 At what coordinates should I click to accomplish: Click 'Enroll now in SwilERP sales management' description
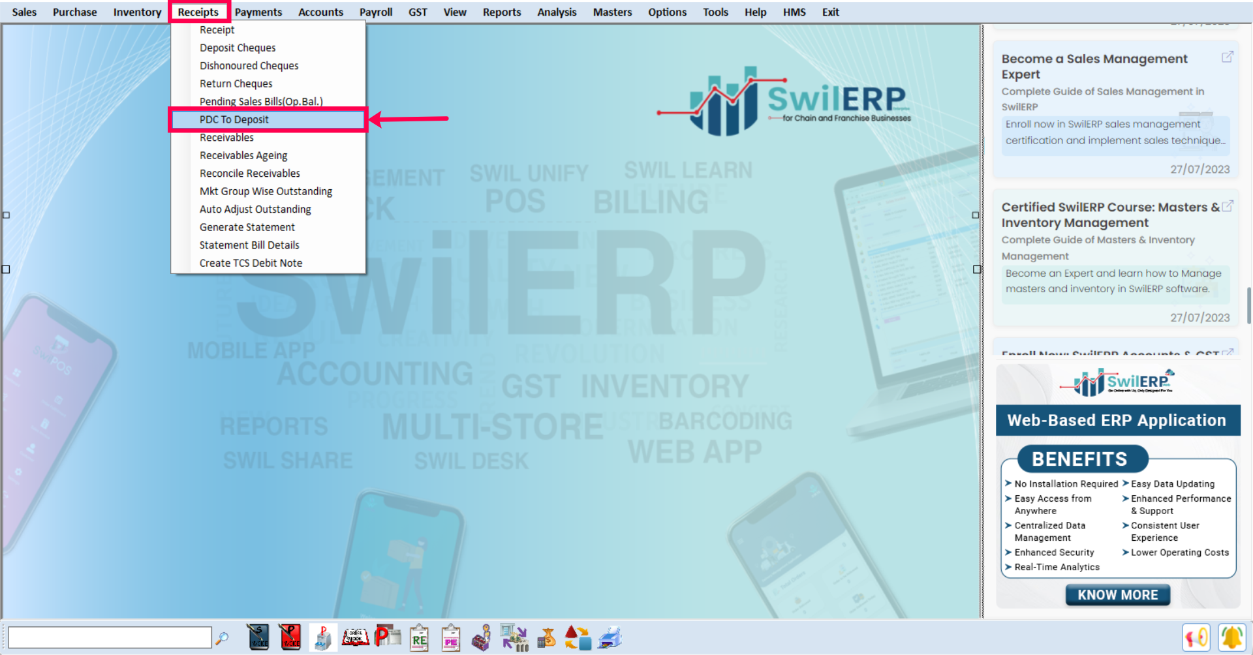tap(1115, 132)
